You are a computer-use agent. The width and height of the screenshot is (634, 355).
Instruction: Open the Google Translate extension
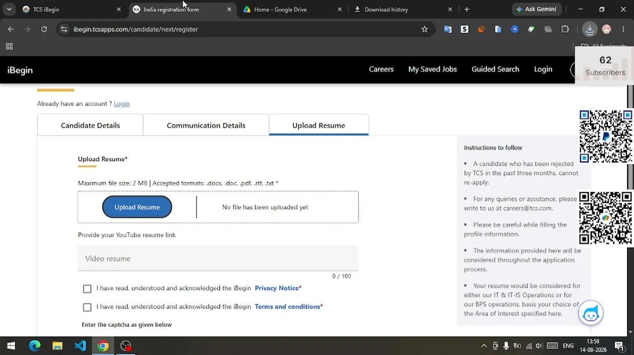click(x=448, y=29)
